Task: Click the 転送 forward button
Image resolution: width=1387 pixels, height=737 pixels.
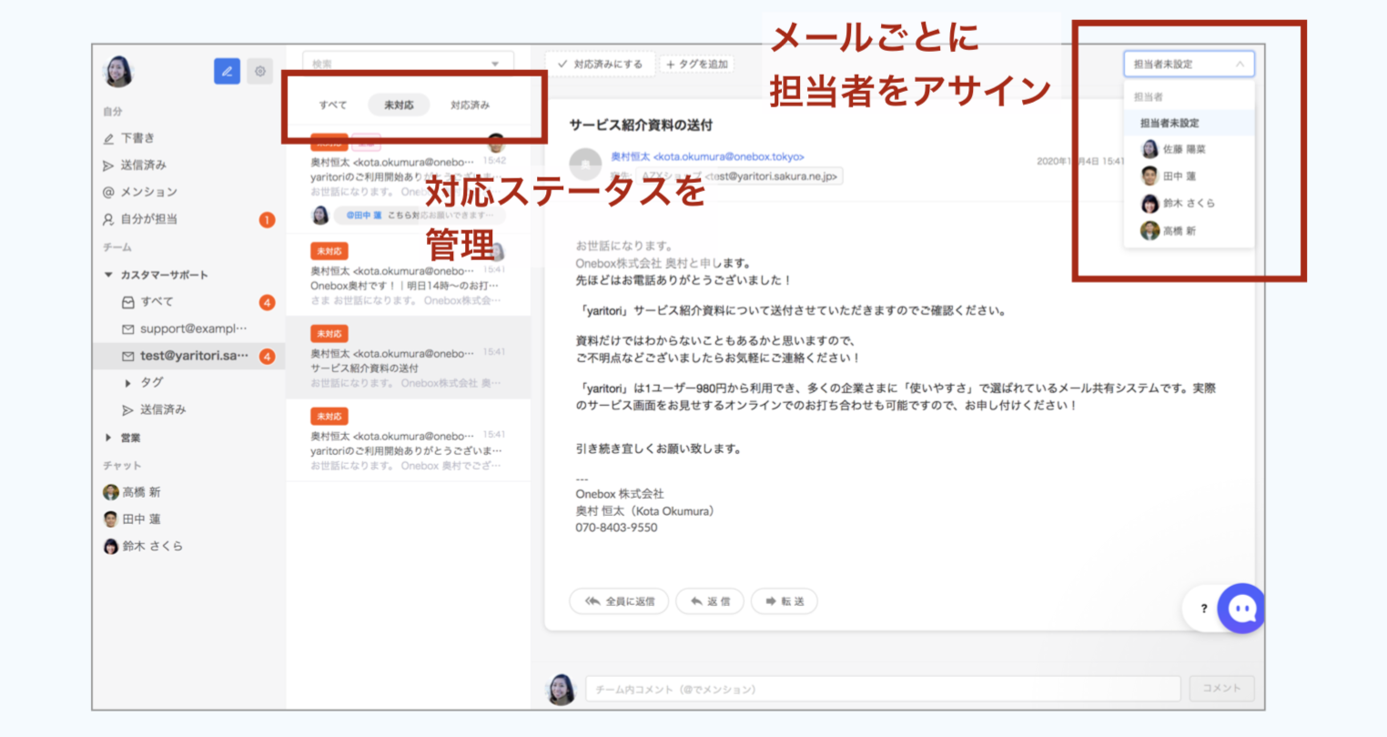Action: tap(785, 601)
